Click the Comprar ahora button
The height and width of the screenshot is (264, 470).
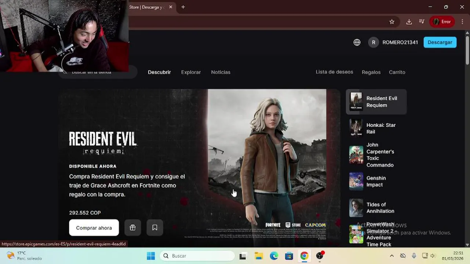click(94, 228)
